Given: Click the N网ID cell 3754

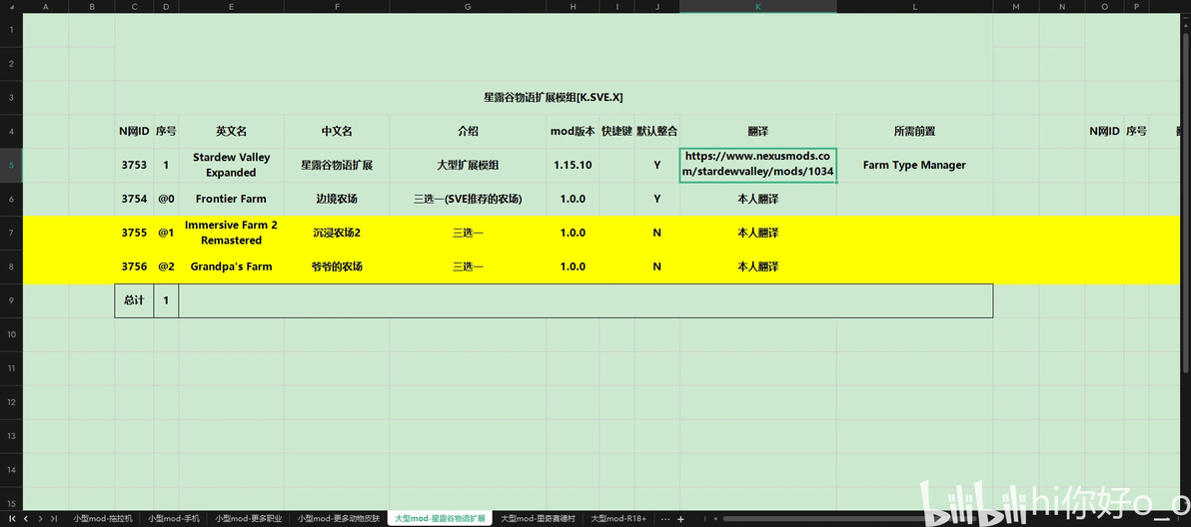Looking at the screenshot, I should pos(134,199).
